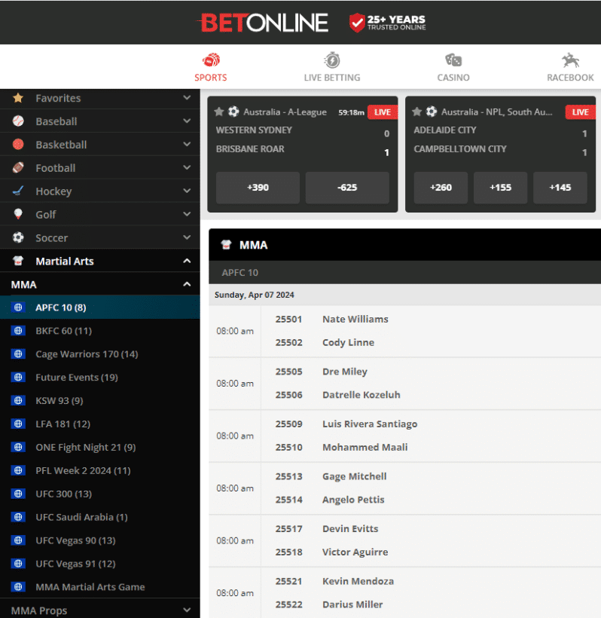Click the Basketball icon in sidebar
This screenshot has width=601, height=618.
pos(18,144)
